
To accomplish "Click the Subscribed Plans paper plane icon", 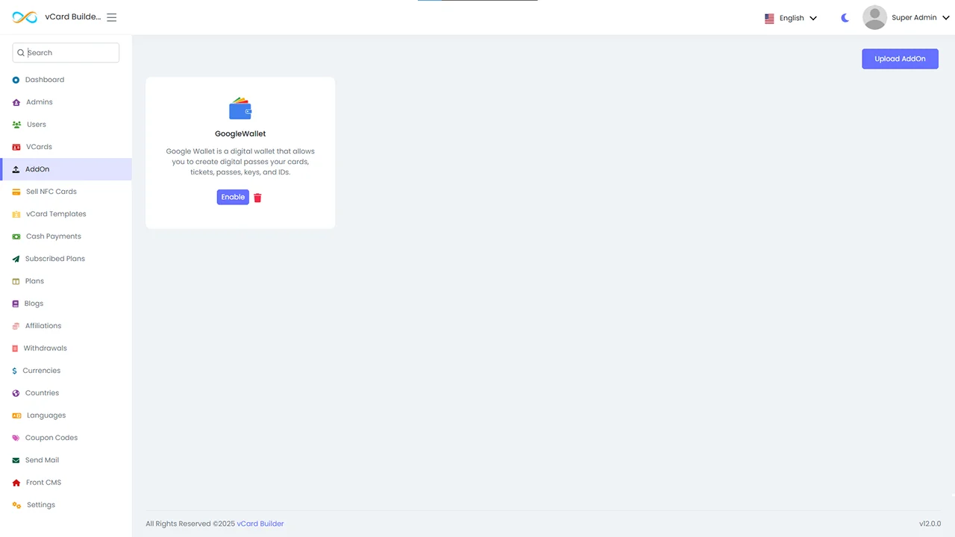I will 16,259.
